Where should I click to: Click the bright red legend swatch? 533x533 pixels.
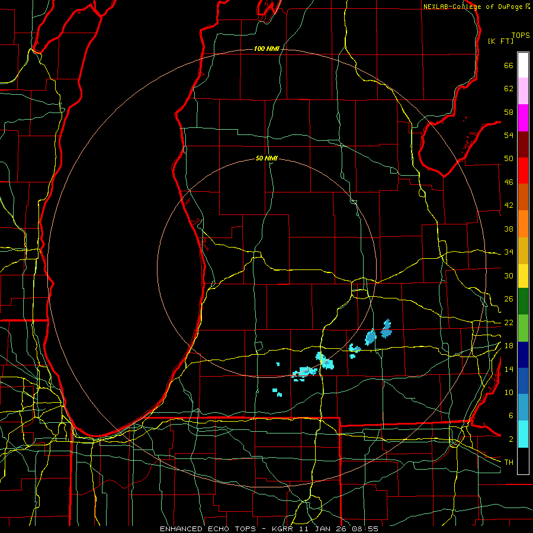523,171
